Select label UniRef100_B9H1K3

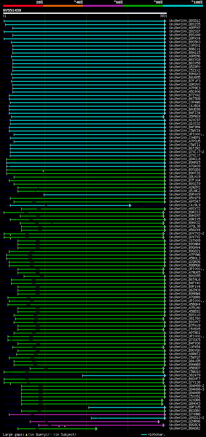185,74
